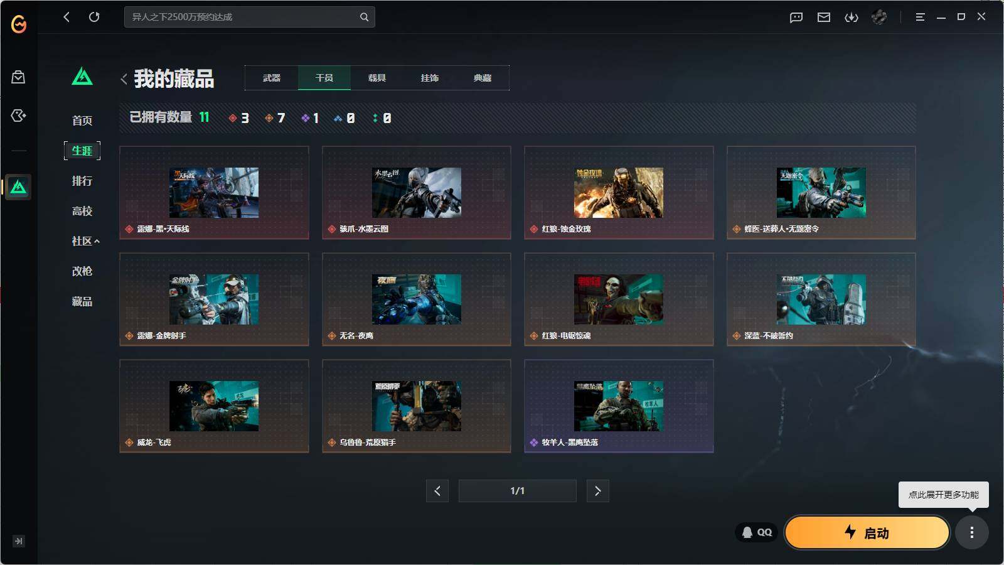This screenshot has width=1004, height=565.
Task: Open 蜂医-送葬人·无题密令 card
Action: pyautogui.click(x=821, y=193)
